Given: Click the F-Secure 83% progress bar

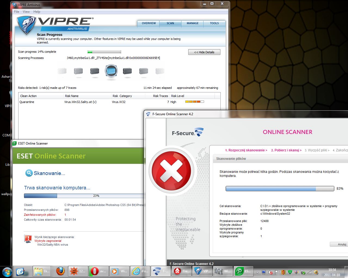Looking at the screenshot, I should [x=280, y=189].
